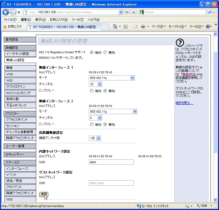
Task: Open the interface 2 channel 6 dropdown
Action: pyautogui.click(x=96, y=118)
